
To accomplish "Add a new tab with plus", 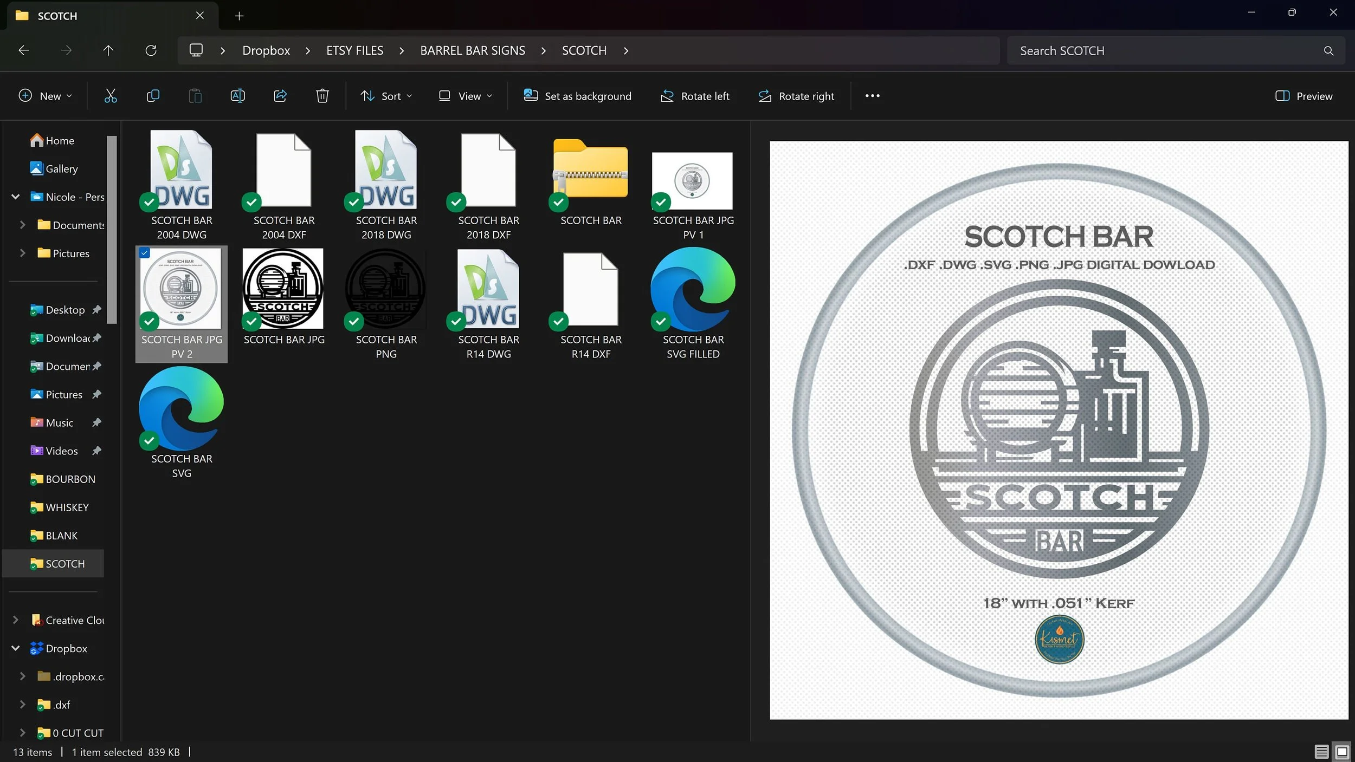I will click(x=239, y=16).
